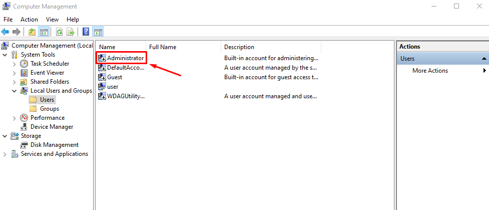The image size is (489, 210).
Task: Click the Users folder icon in tree
Action: pyautogui.click(x=33, y=100)
